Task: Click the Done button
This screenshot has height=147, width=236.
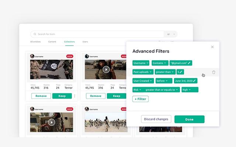Action: coord(189,119)
